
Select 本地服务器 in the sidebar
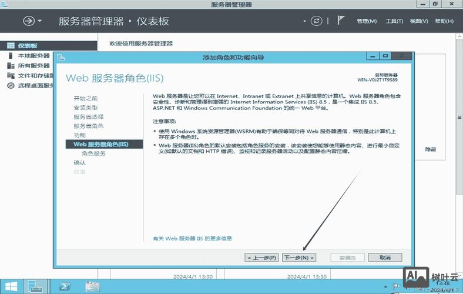coord(33,55)
